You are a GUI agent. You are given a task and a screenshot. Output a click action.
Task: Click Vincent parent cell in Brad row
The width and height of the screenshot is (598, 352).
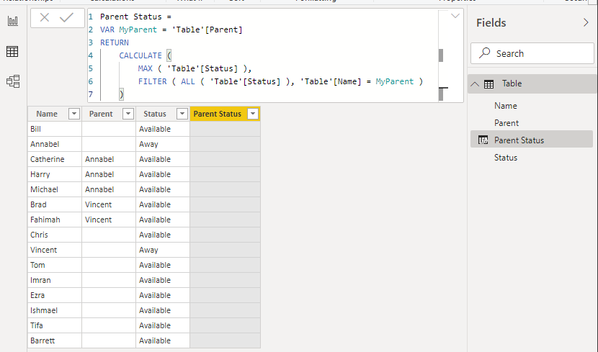(x=109, y=204)
